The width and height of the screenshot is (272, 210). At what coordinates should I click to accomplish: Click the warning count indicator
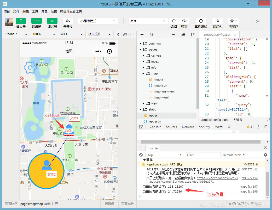[x=250, y=127]
